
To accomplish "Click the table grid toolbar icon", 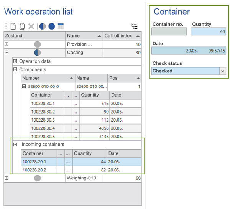I will [x=61, y=26].
